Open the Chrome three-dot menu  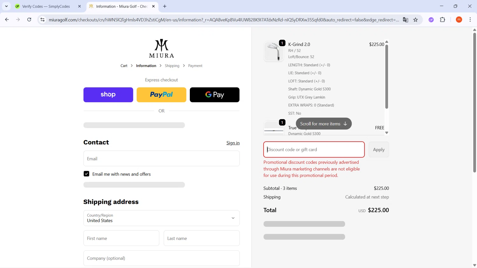(x=470, y=20)
